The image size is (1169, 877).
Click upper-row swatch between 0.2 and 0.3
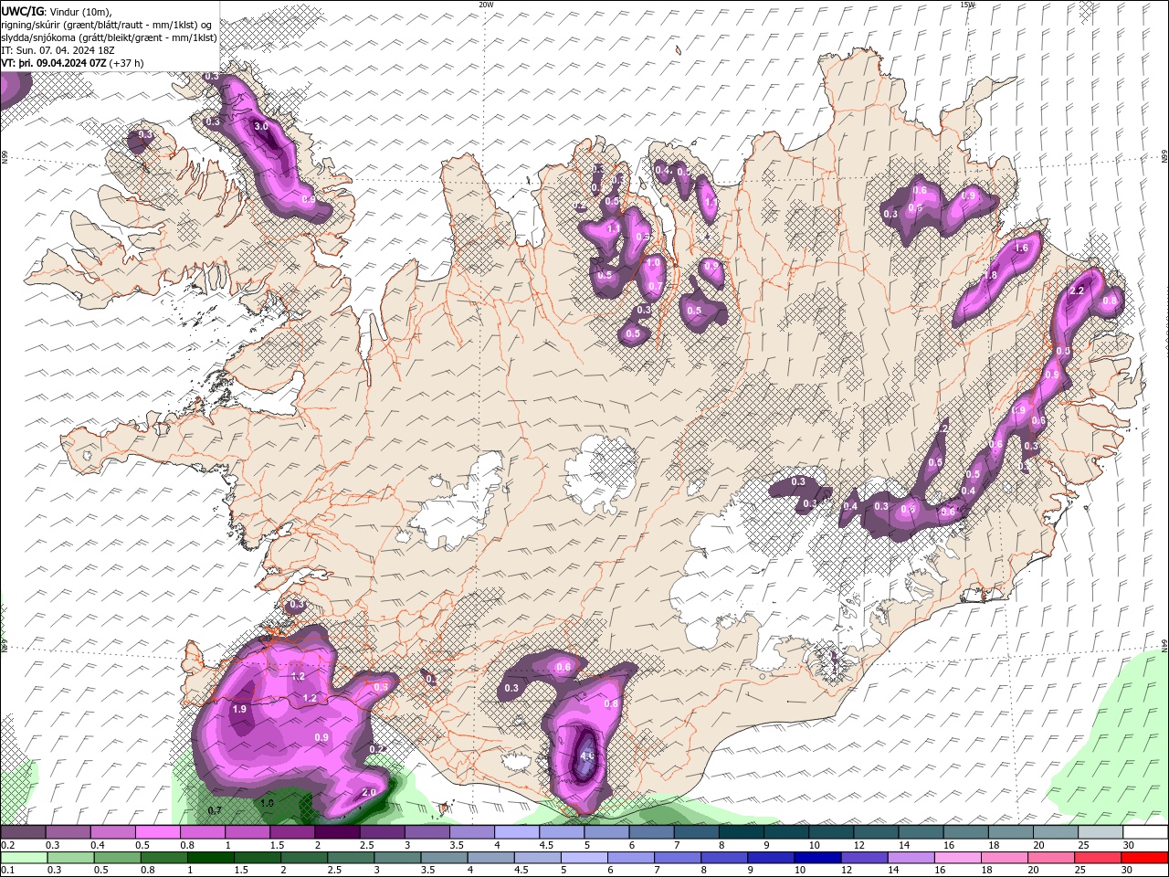click(23, 832)
